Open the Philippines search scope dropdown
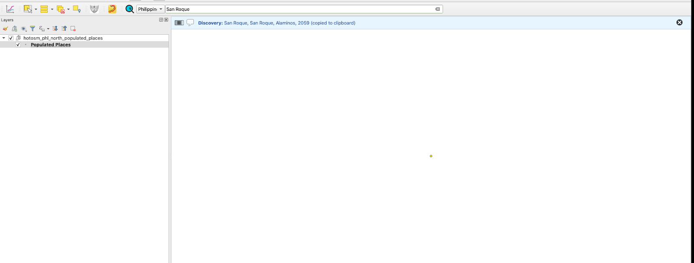Viewport: 694px width, 263px height. [x=151, y=9]
